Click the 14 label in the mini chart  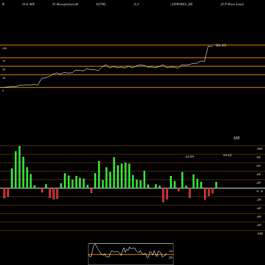point(171,251)
